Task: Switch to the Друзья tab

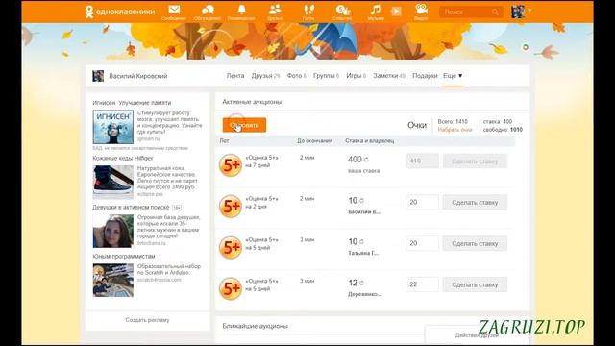Action: 265,75
